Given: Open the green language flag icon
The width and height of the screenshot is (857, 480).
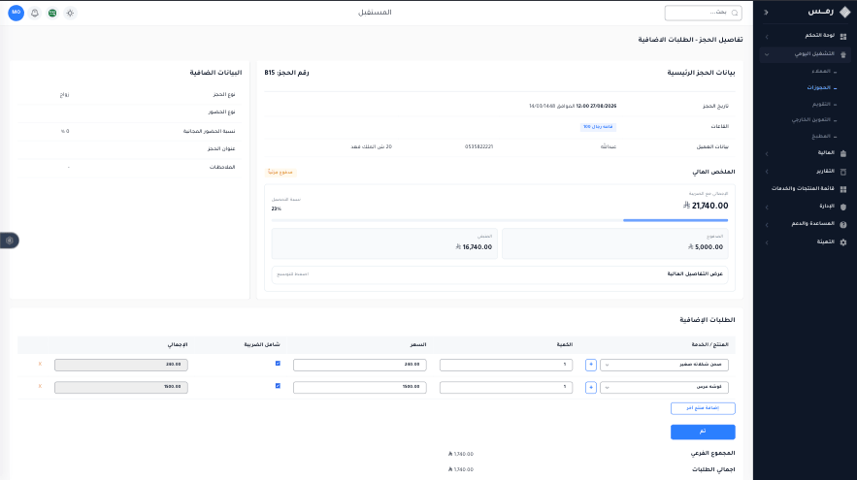Looking at the screenshot, I should pos(52,13).
